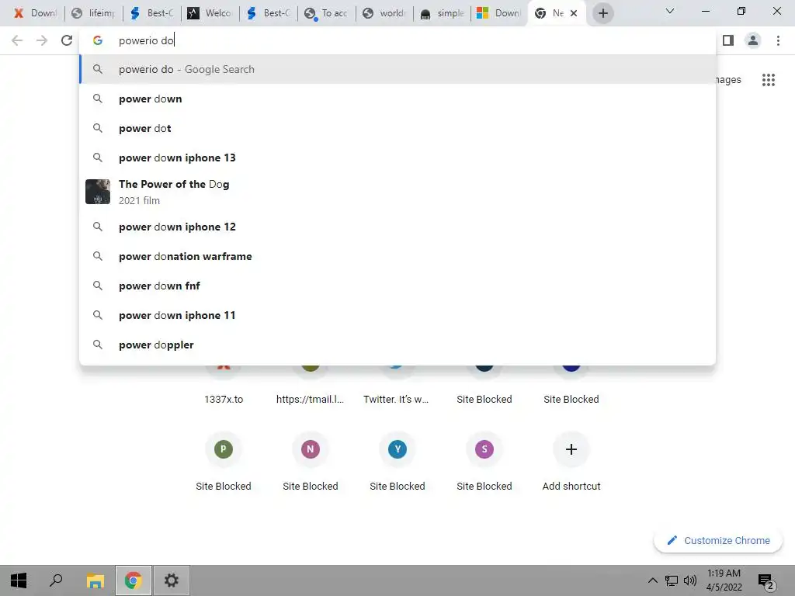Open File Explorer from the taskbar
The image size is (795, 596).
pyautogui.click(x=95, y=580)
